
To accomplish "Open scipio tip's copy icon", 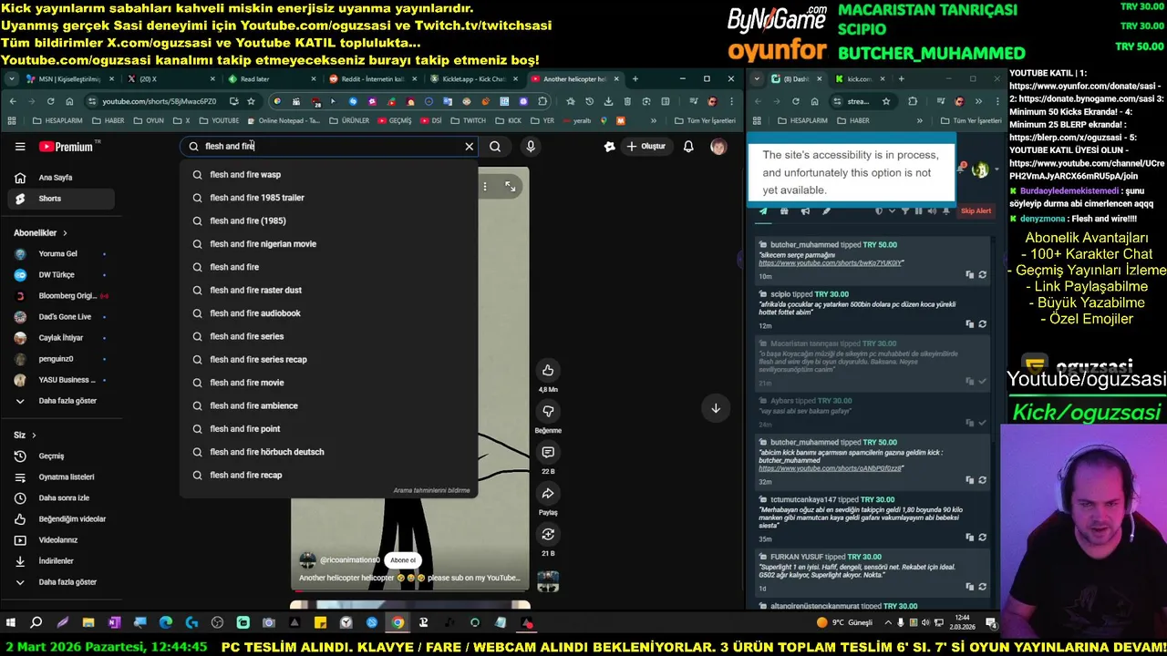I will (x=970, y=323).
